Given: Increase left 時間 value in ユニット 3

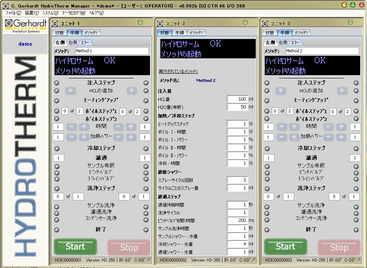Looking at the screenshot, I should click(x=294, y=127).
